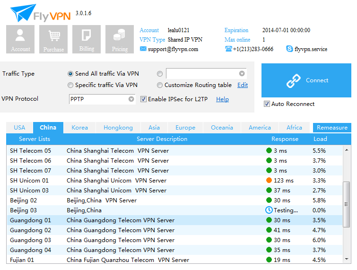Toggle the Auto Reconnect checkbox
This screenshot has width=357, height=270.
(267, 104)
